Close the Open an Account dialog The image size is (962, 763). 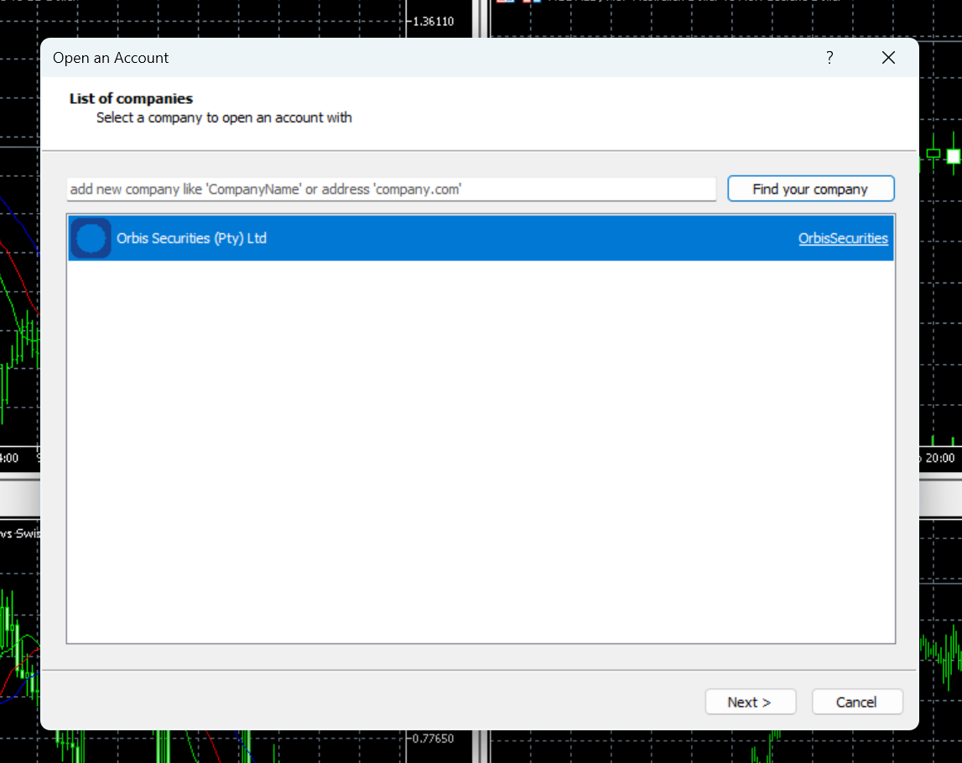(x=888, y=58)
